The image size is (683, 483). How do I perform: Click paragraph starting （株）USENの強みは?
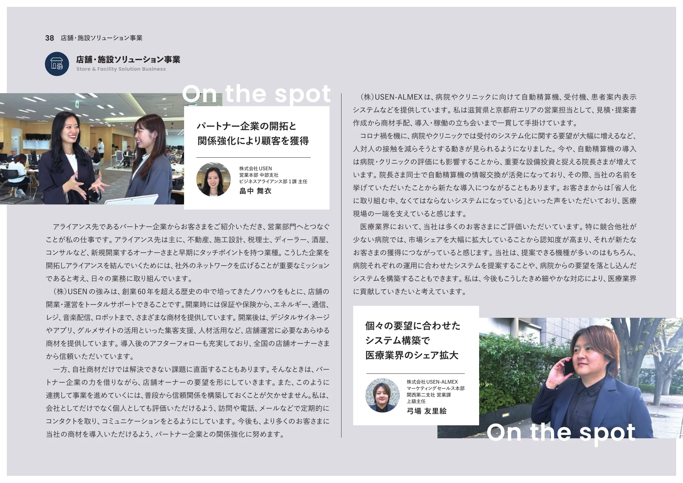(188, 324)
